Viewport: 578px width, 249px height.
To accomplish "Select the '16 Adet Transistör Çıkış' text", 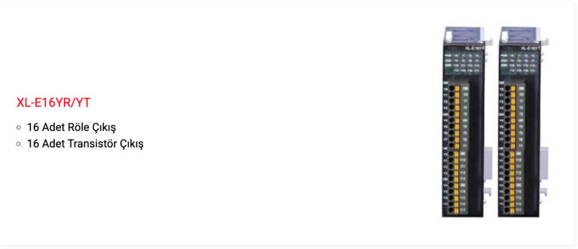I will click(x=85, y=144).
